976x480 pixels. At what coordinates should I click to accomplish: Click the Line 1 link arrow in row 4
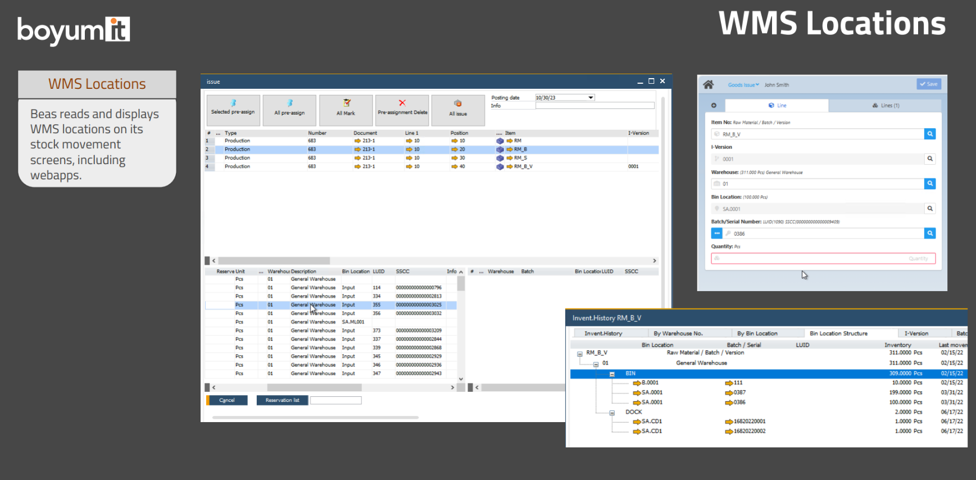click(x=409, y=166)
